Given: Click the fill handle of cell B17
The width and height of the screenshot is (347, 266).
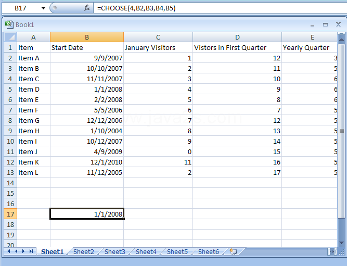Looking at the screenshot, I should pos(123,219).
